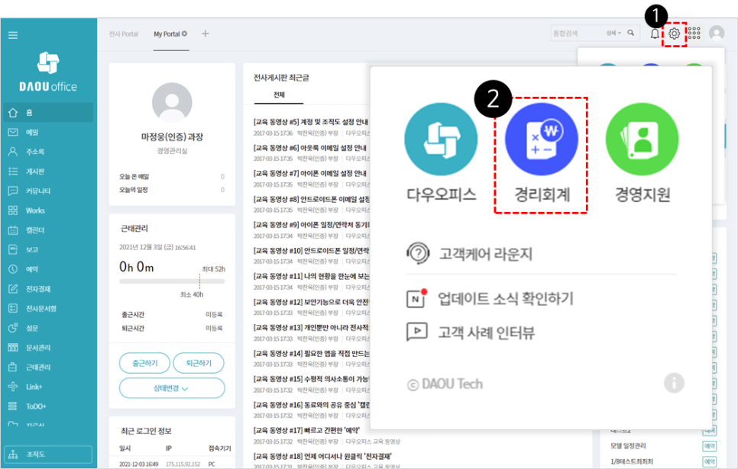The image size is (738, 469).
Task: Open post 교육 동영상 #15 수평적 의사소통
Action: coord(312,379)
